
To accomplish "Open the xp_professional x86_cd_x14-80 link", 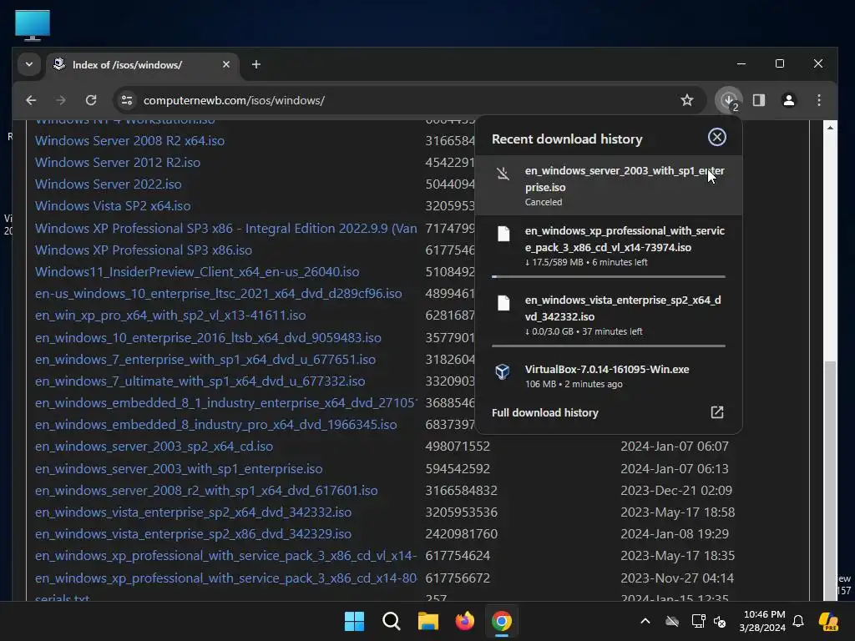I will point(225,578).
